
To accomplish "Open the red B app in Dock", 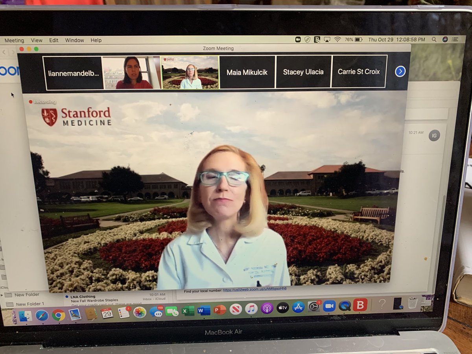I will coord(360,305).
